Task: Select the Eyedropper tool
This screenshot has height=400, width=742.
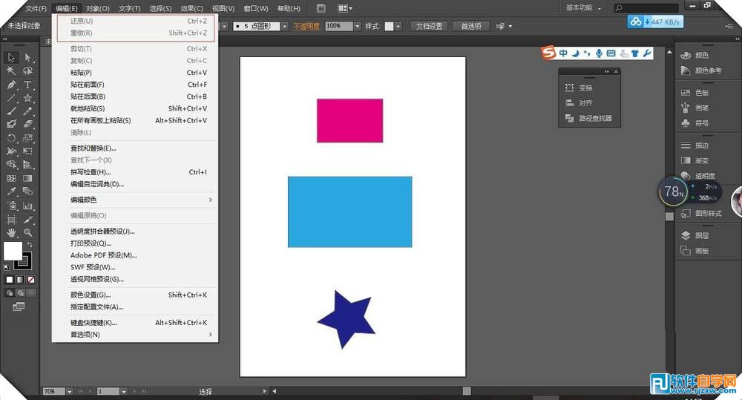Action: click(x=11, y=191)
